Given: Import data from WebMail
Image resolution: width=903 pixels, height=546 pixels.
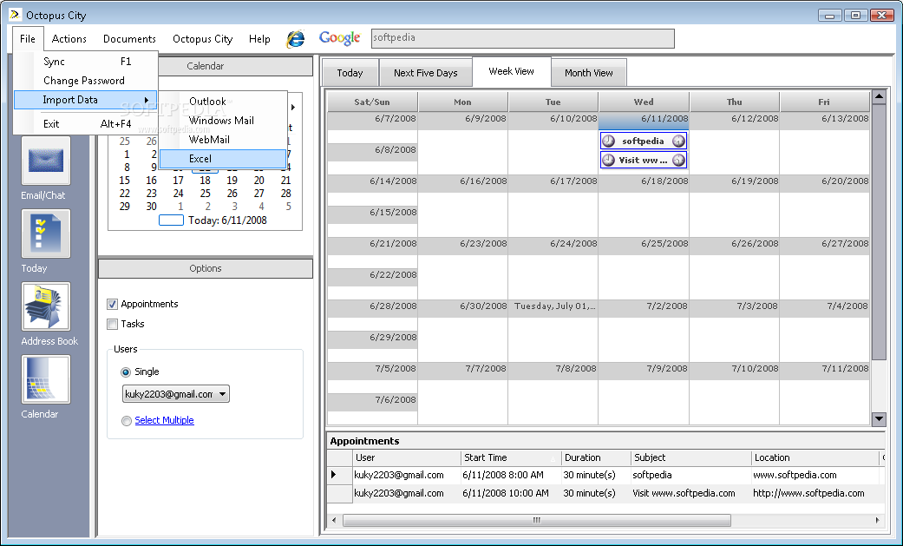Looking at the screenshot, I should (x=223, y=140).
